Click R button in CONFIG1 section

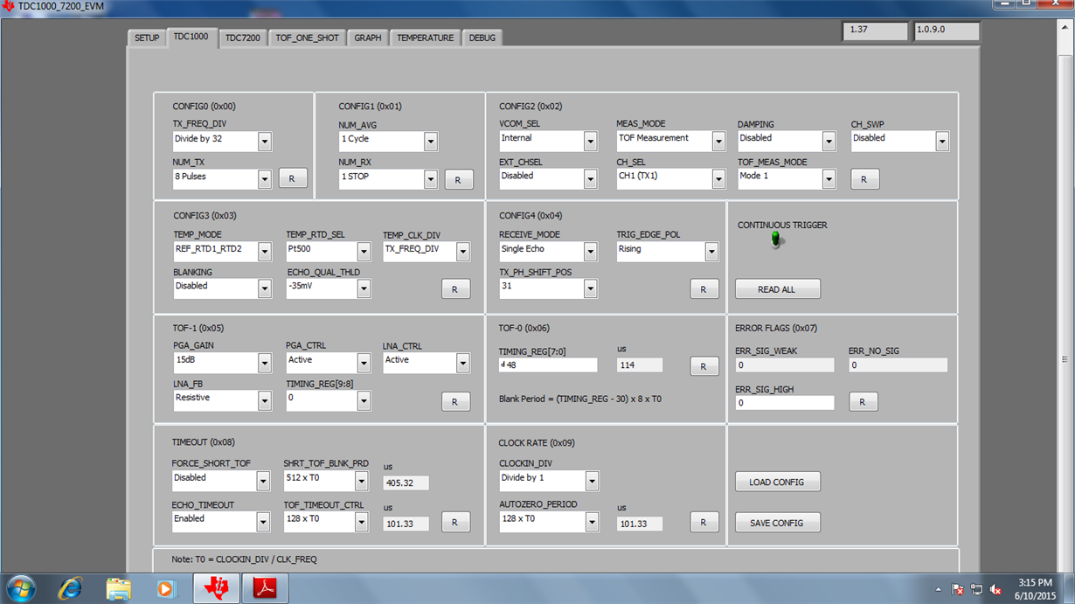pyautogui.click(x=459, y=179)
